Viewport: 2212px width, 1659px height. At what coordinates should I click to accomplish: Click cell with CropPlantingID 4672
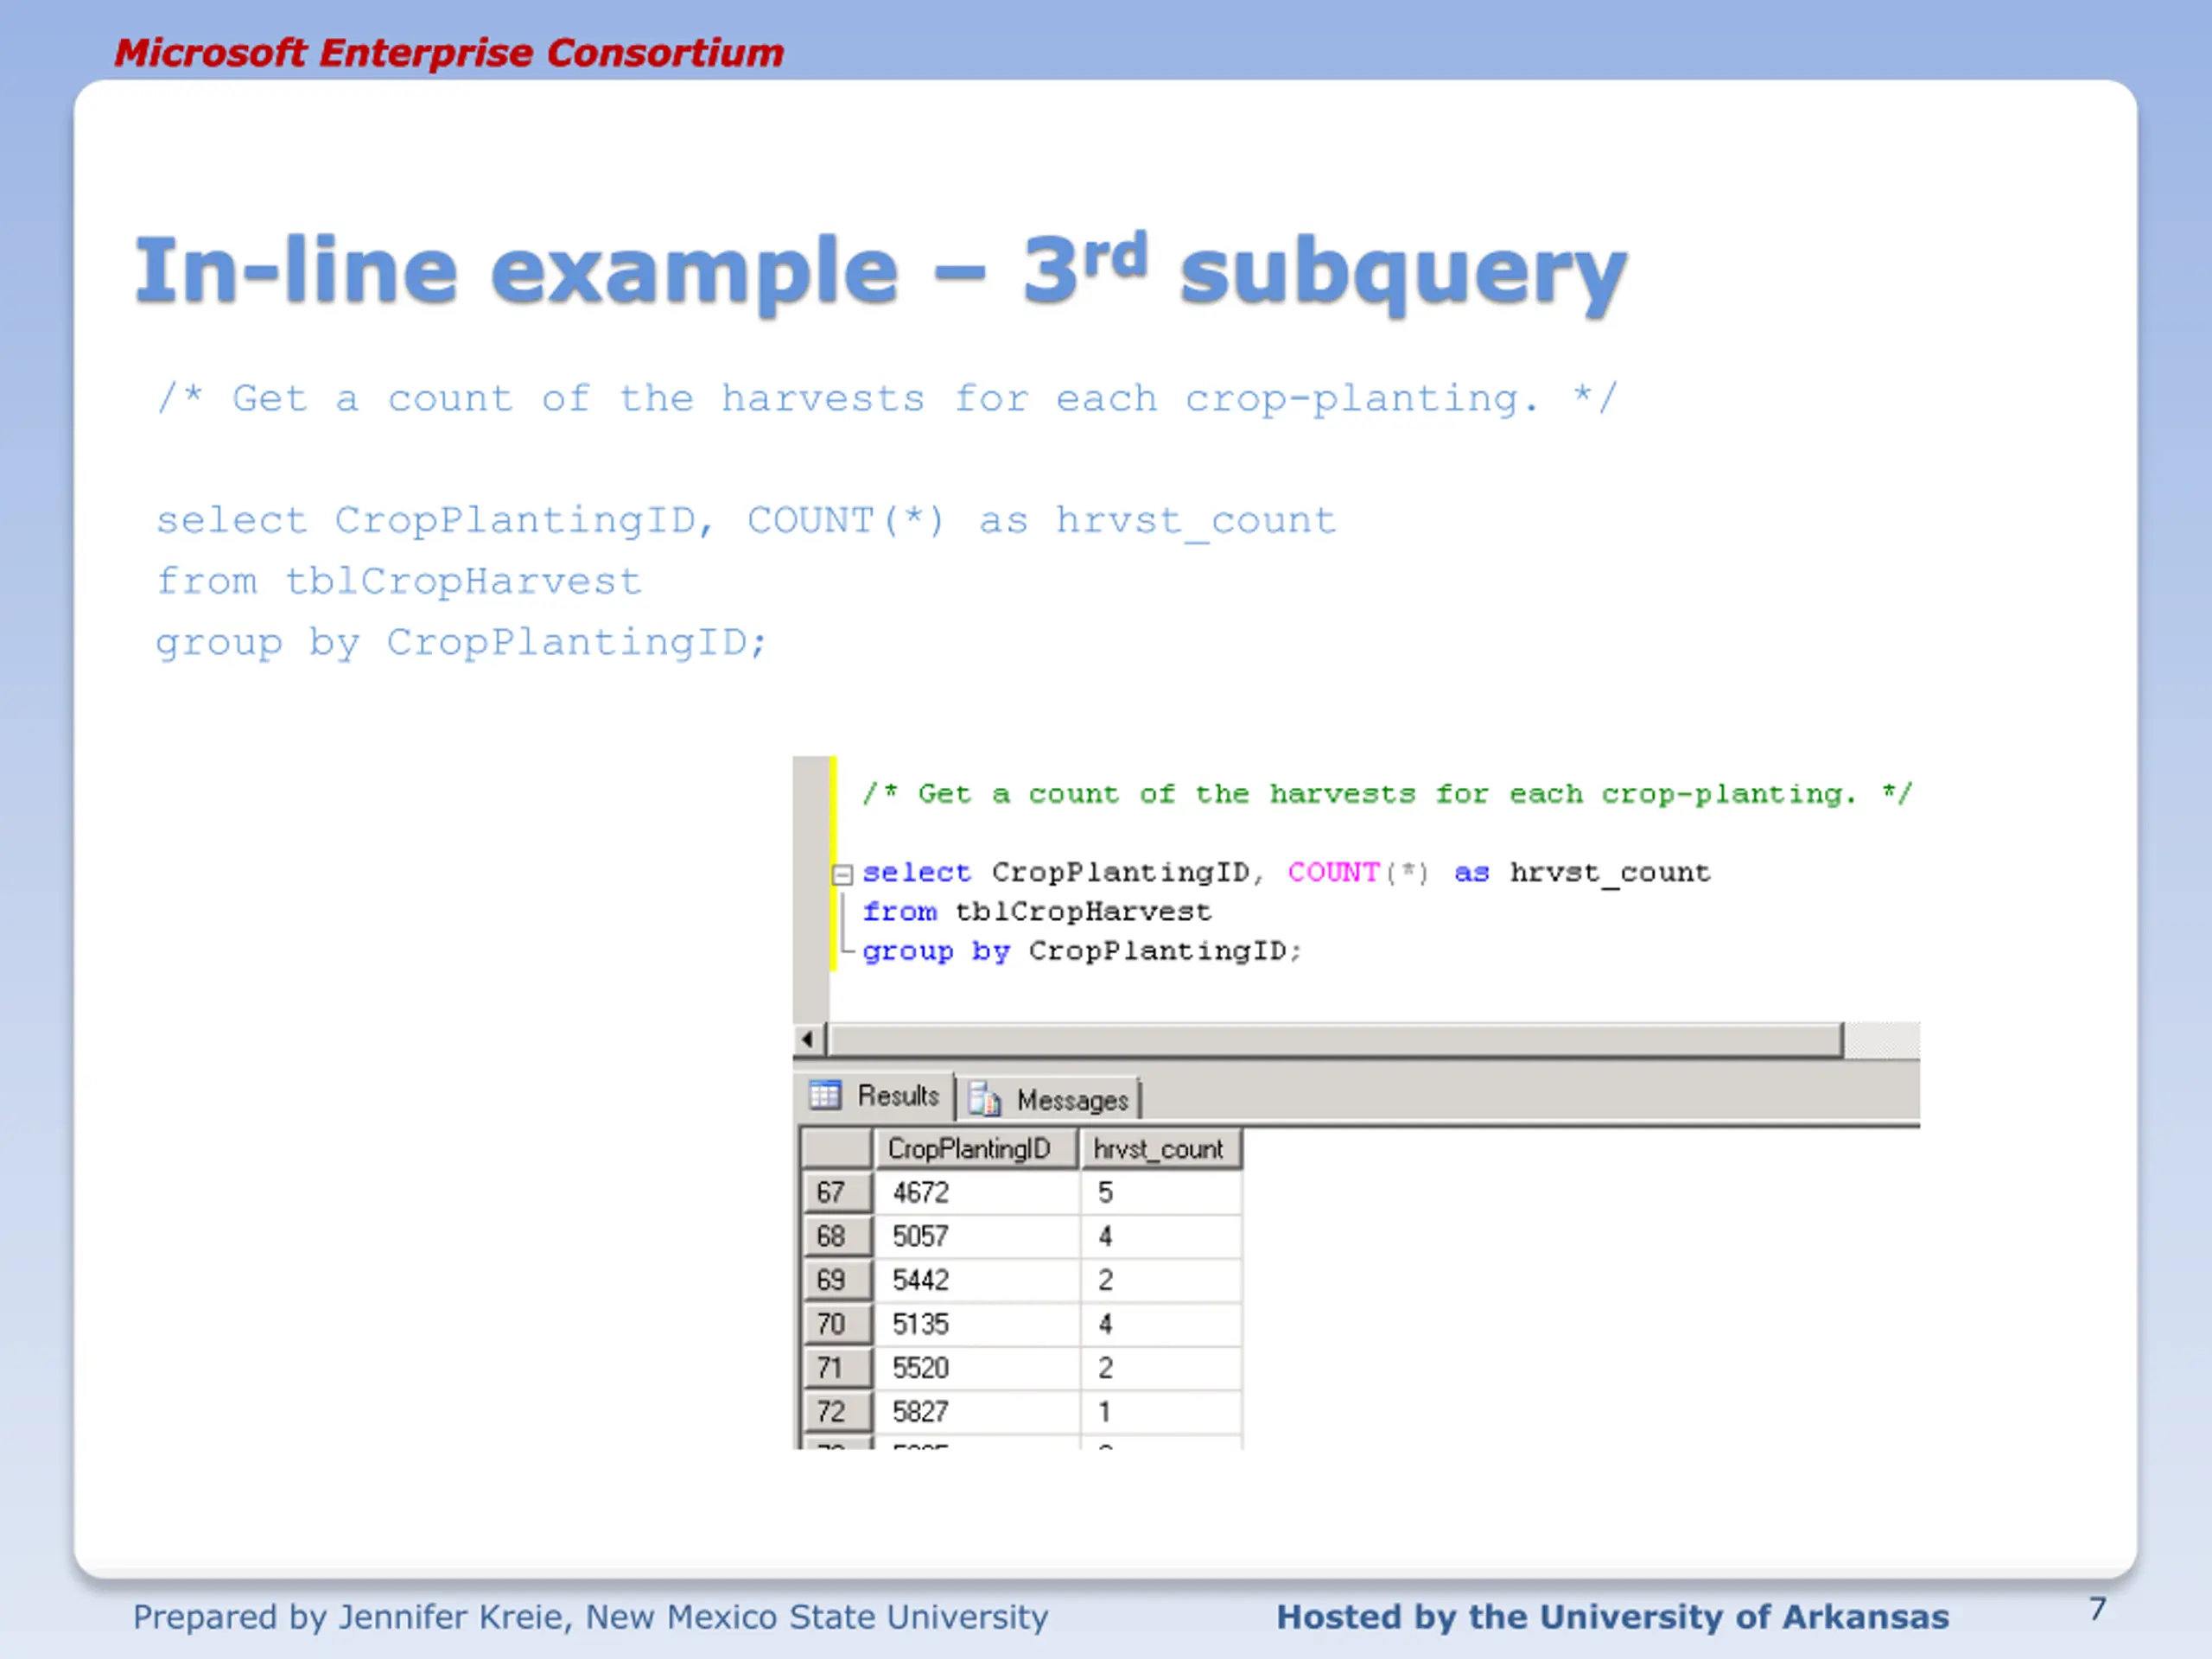[x=977, y=1192]
